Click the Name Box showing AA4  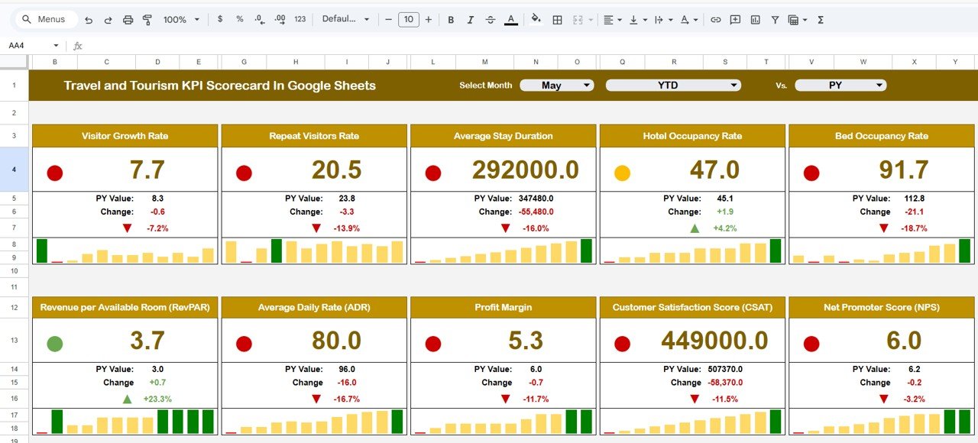(31, 45)
